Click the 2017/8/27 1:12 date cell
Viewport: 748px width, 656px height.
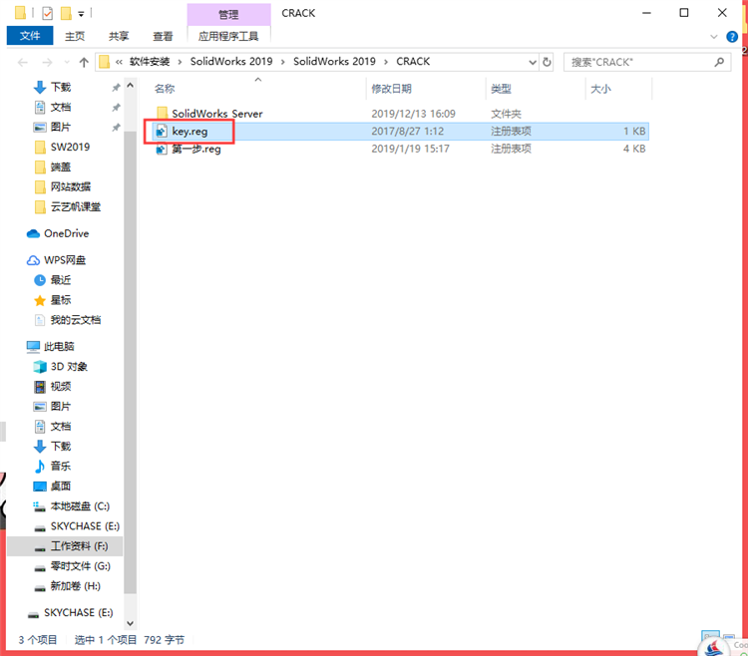click(x=407, y=132)
